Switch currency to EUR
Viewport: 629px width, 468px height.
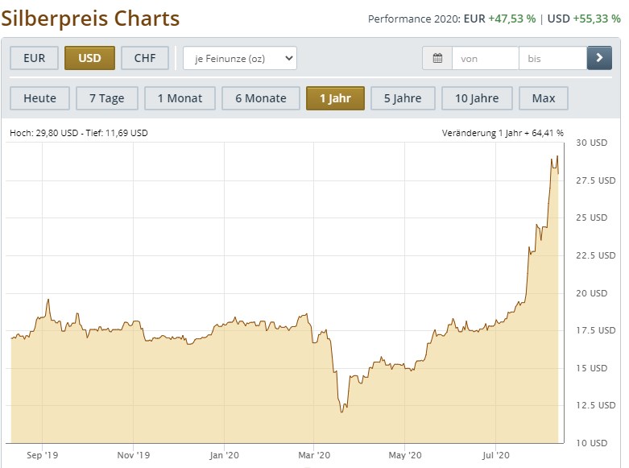point(34,58)
